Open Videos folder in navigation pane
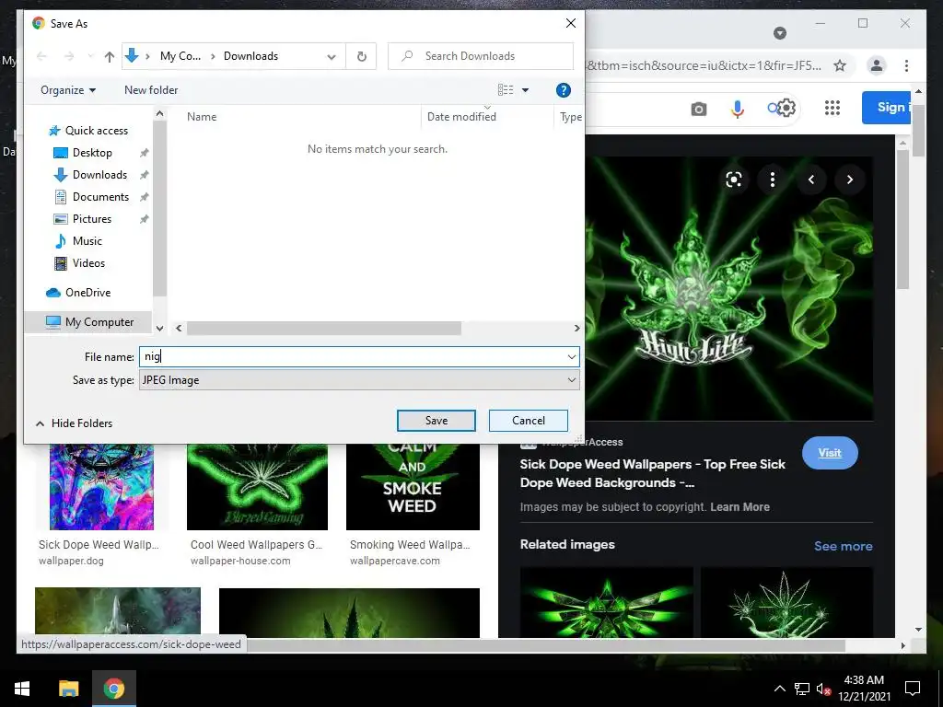943x707 pixels. pos(88,263)
